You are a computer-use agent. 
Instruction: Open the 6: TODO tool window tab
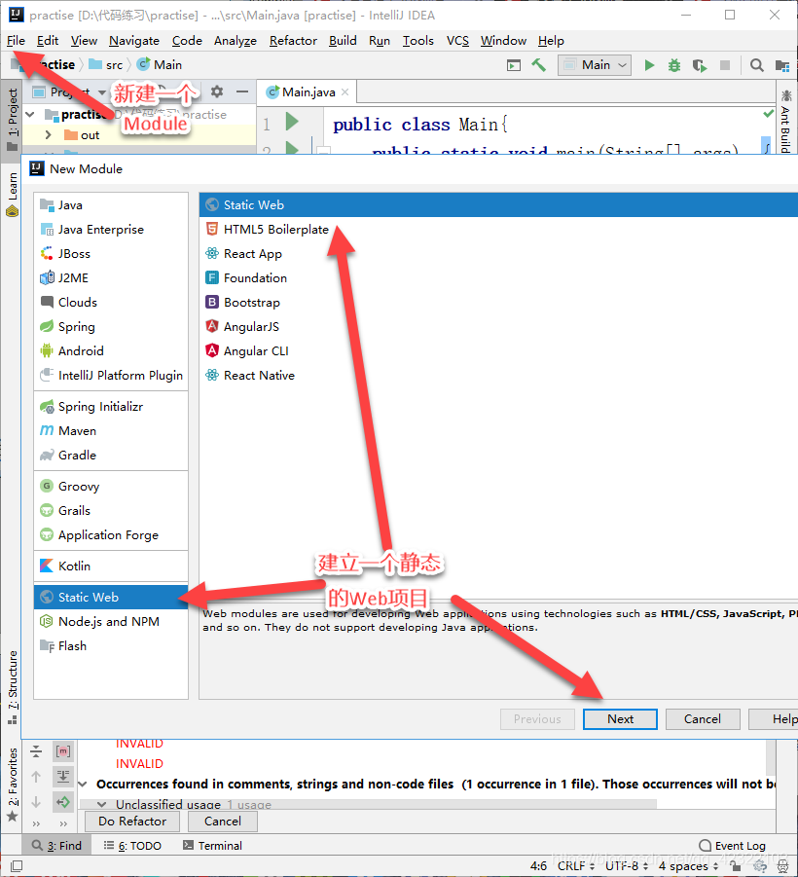[x=132, y=846]
